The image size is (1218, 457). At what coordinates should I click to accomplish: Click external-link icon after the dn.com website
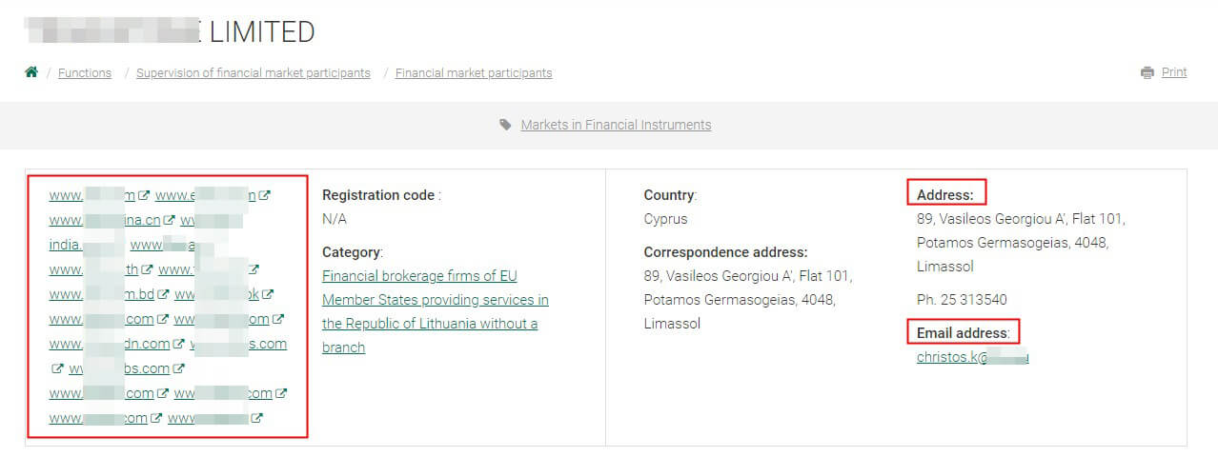178,345
